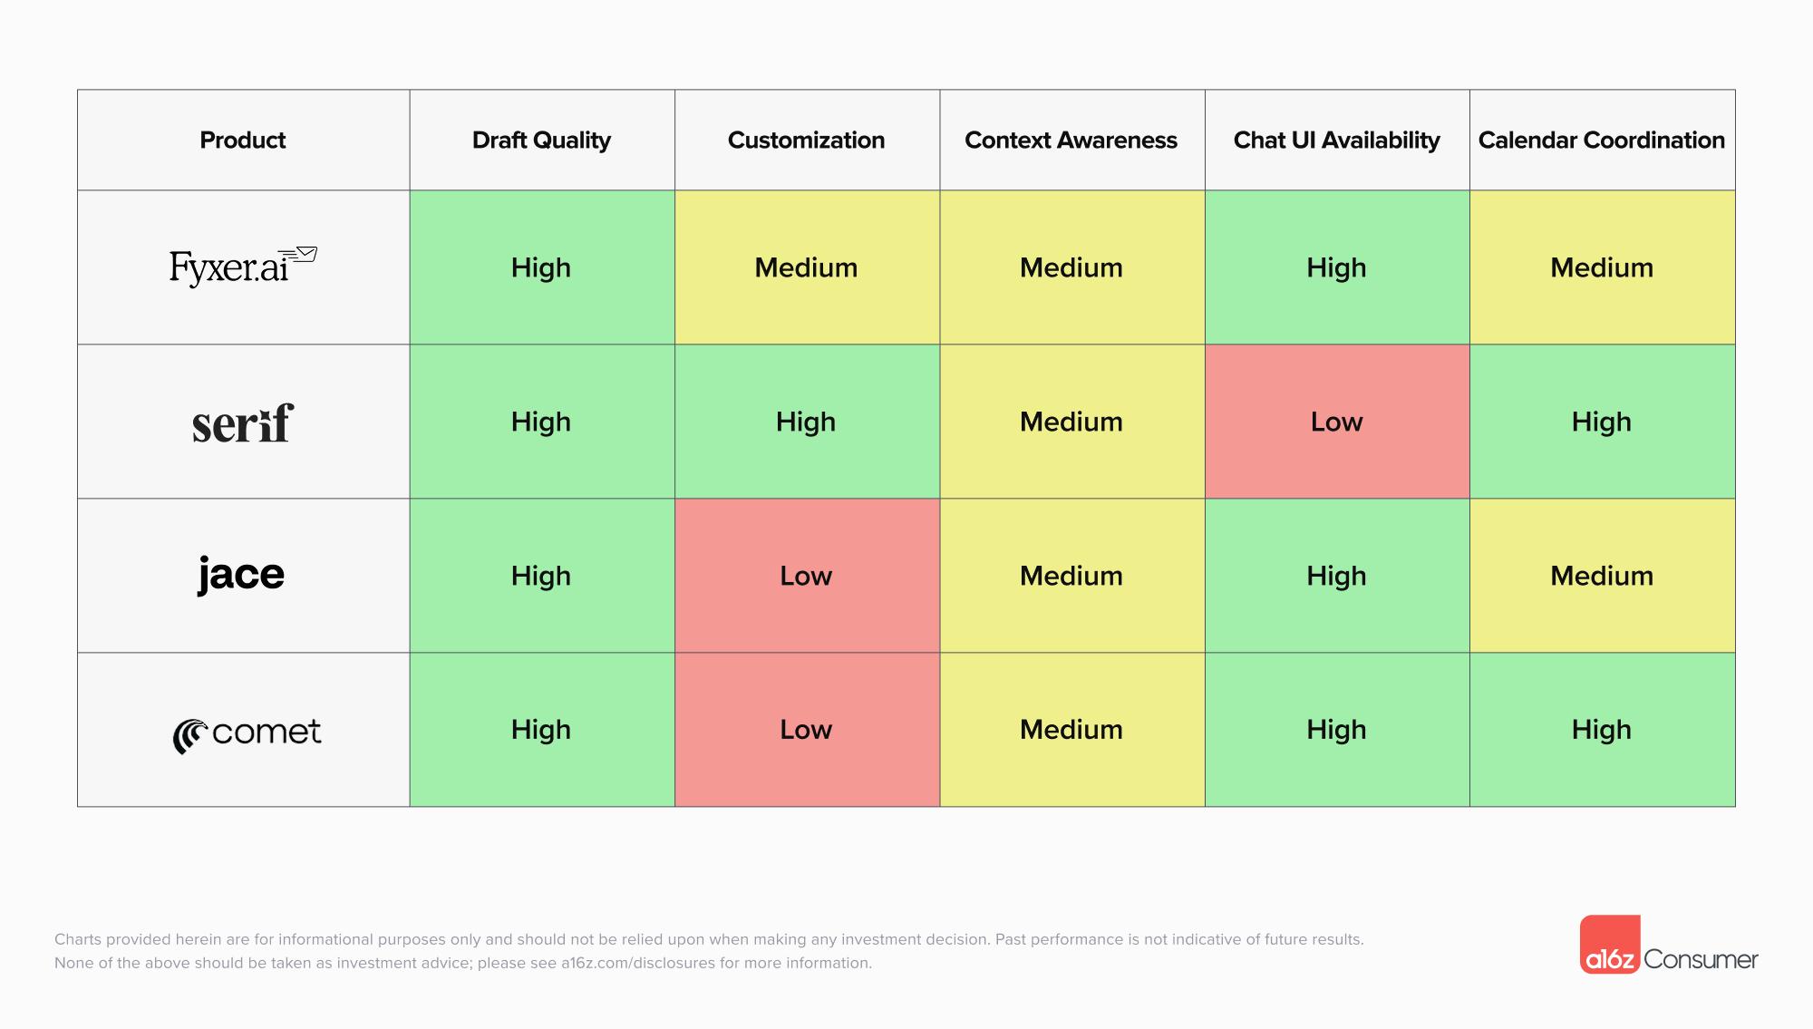Click the comet logo
1813x1029 pixels.
coord(247,733)
